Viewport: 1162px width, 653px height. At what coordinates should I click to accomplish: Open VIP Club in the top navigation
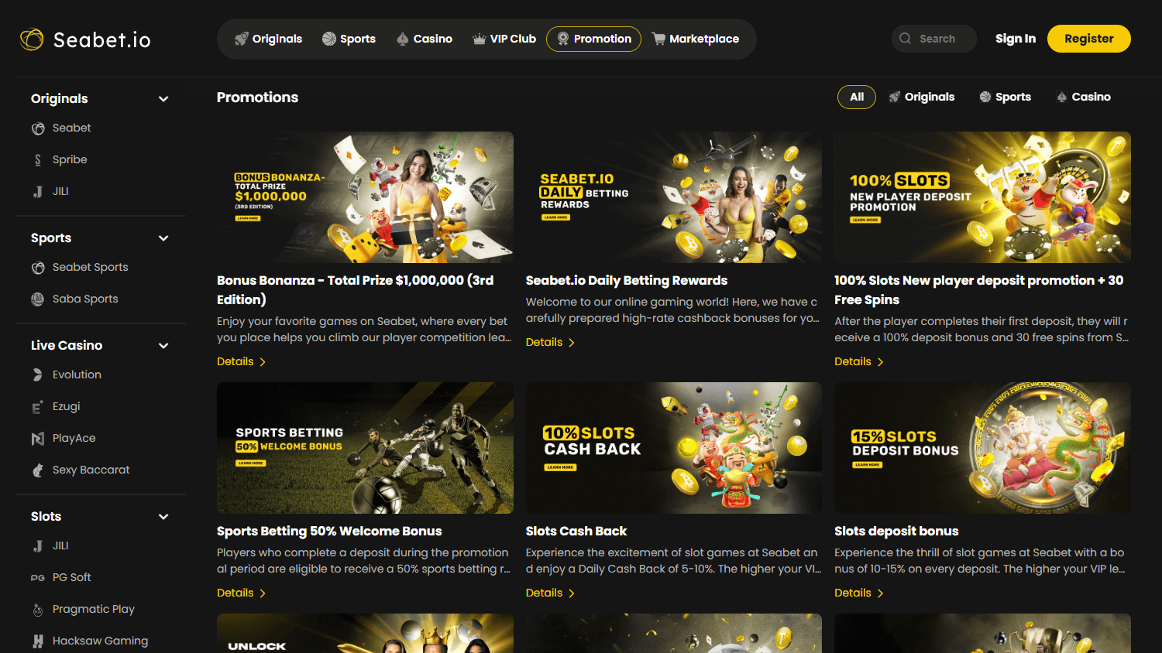[504, 39]
